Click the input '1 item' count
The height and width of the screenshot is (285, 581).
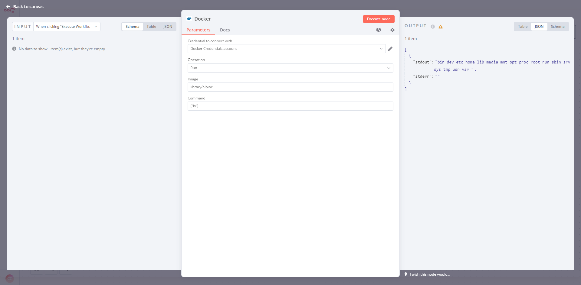(18, 39)
